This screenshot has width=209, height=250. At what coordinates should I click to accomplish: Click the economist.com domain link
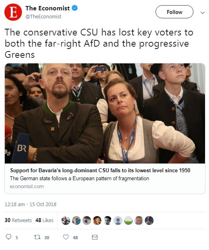click(x=27, y=186)
